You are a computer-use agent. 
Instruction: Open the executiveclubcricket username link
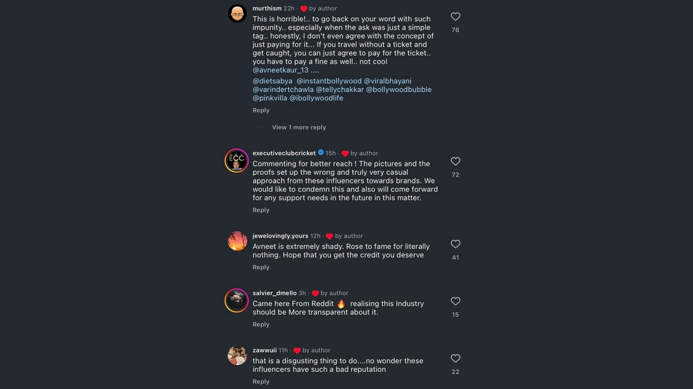284,153
